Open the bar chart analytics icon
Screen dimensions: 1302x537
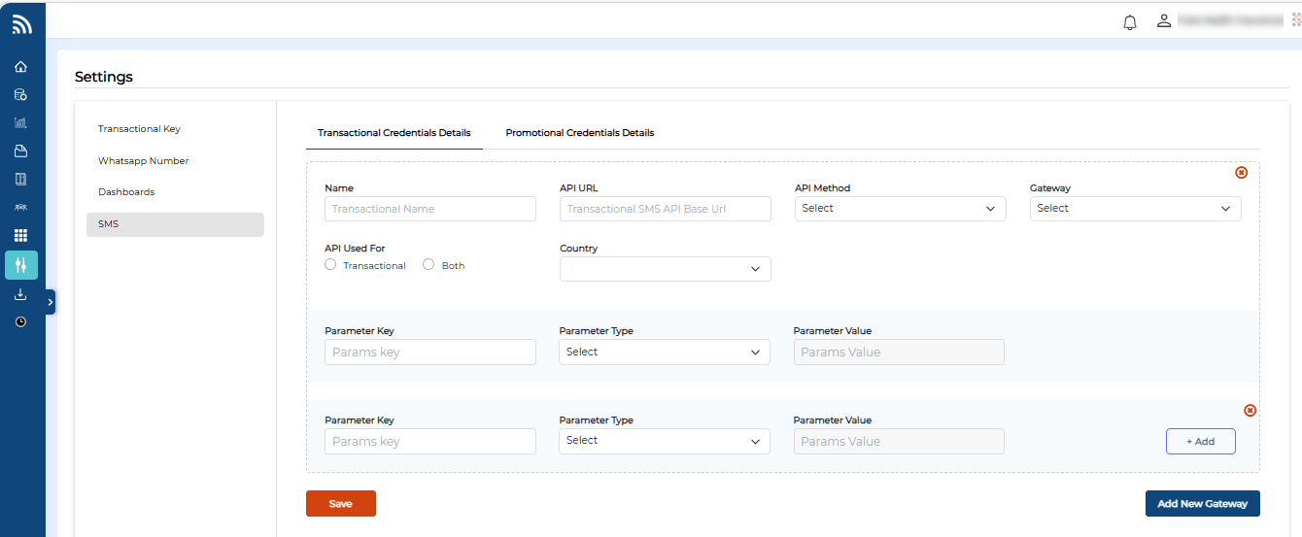point(20,123)
